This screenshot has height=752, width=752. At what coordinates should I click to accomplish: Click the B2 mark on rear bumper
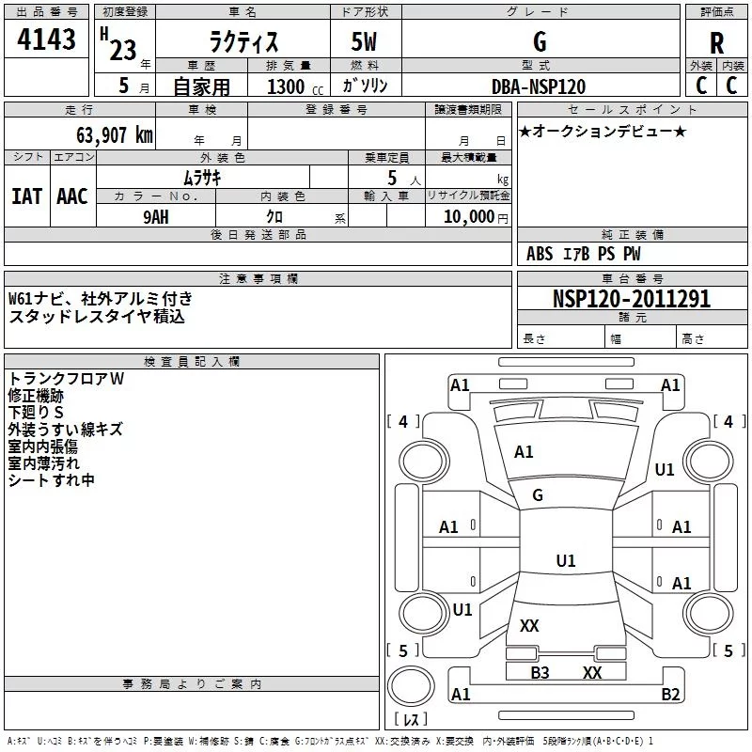pyautogui.click(x=670, y=694)
